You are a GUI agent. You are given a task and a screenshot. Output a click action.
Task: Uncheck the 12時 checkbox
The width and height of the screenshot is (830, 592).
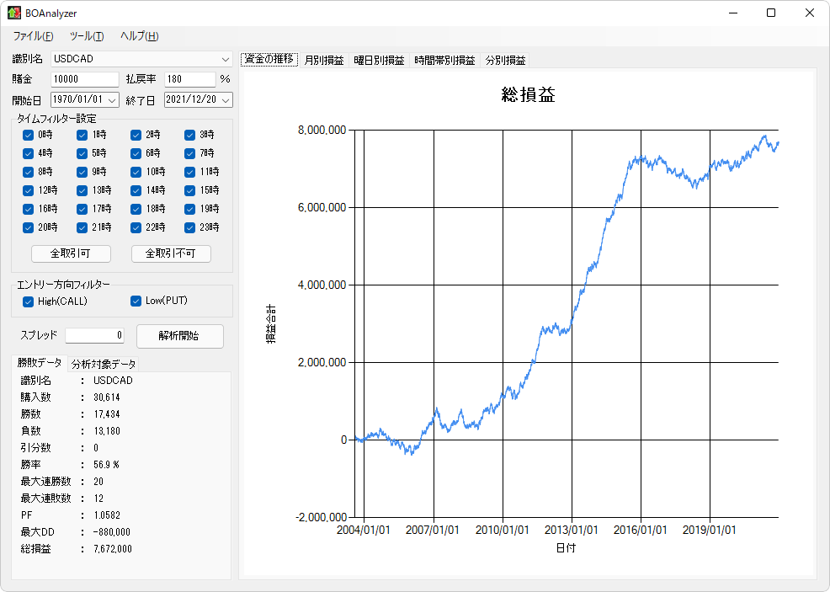click(x=28, y=190)
